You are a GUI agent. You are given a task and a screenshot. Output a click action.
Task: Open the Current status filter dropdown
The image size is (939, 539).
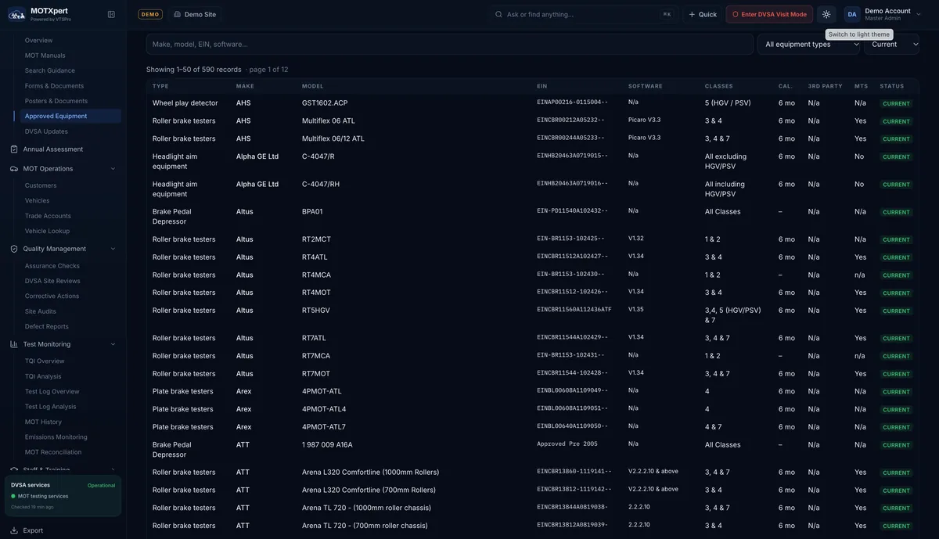pos(892,45)
